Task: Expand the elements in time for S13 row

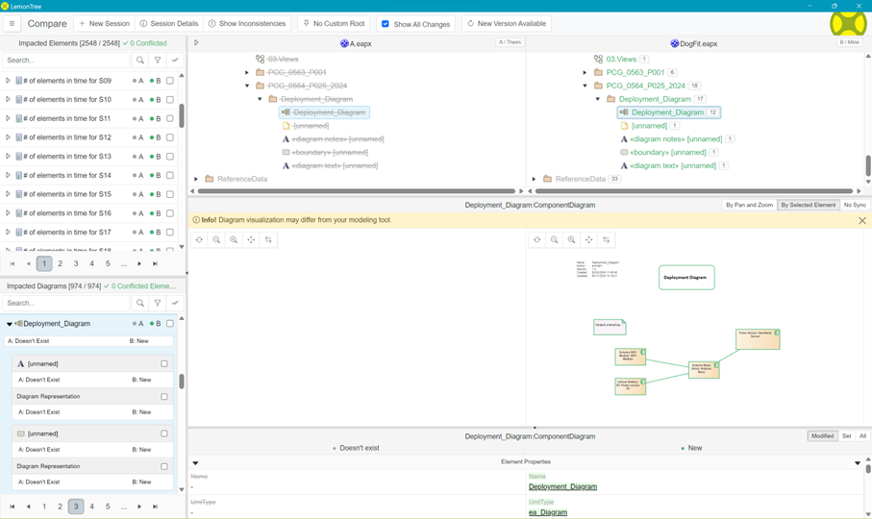Action: (x=8, y=156)
